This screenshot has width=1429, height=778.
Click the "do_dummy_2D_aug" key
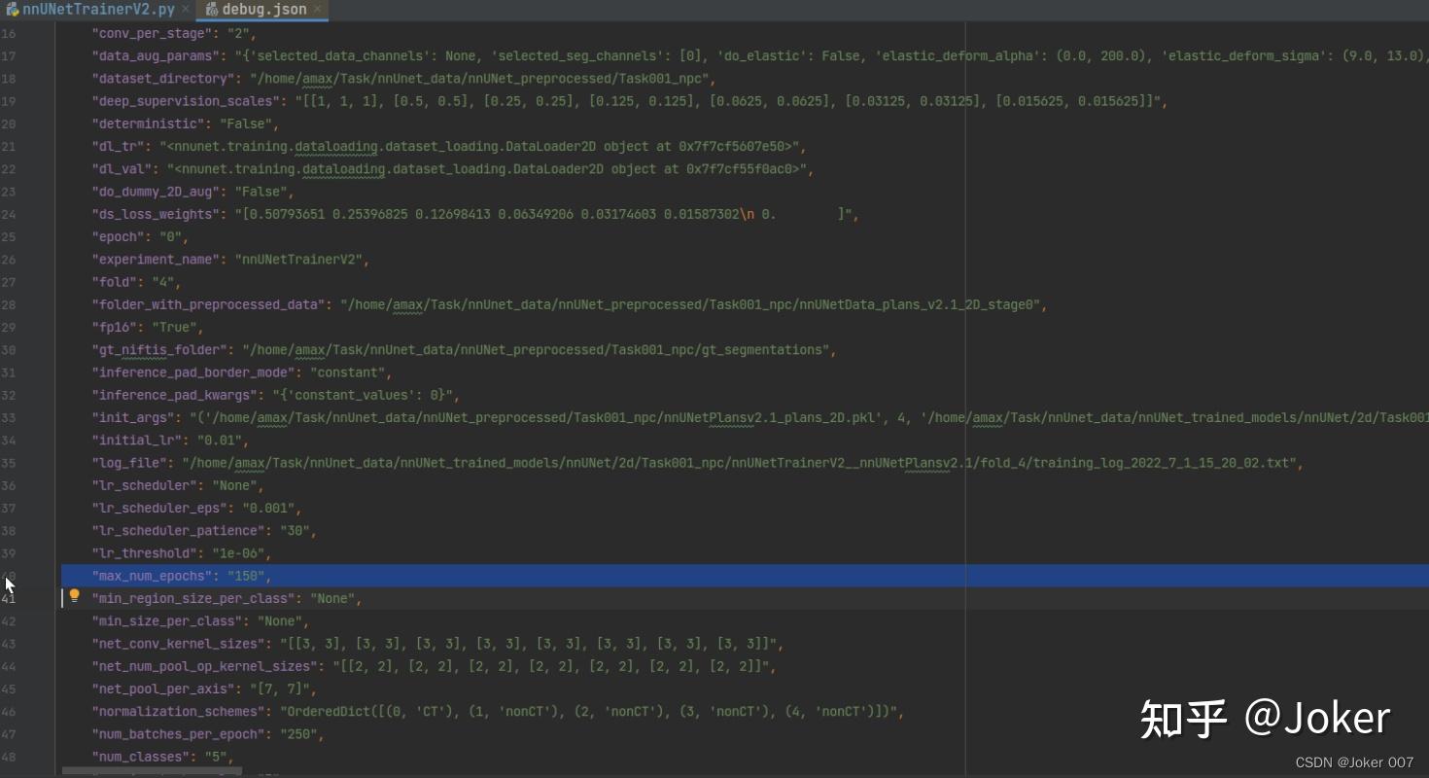(x=157, y=192)
